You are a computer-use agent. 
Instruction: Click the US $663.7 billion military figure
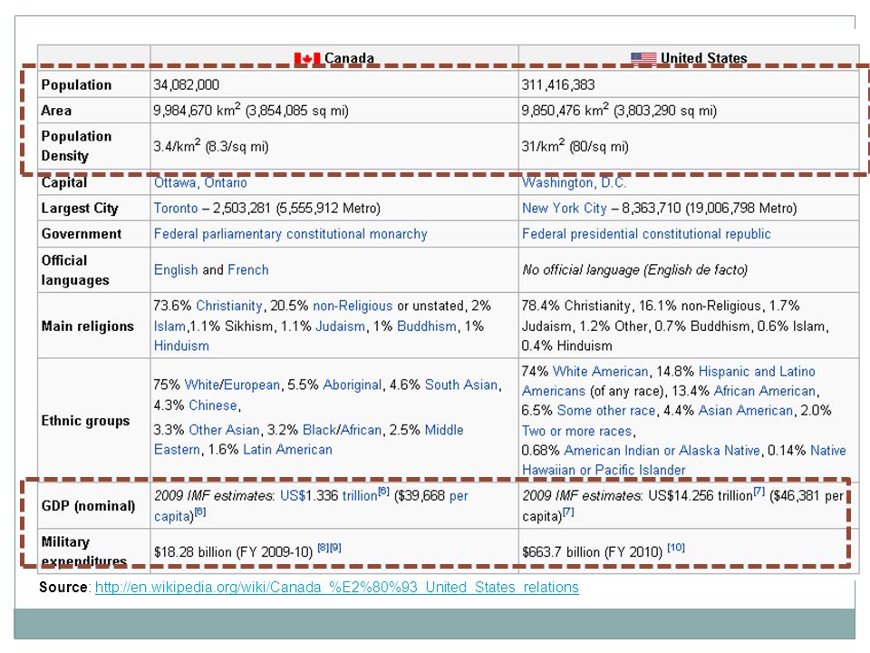click(561, 552)
